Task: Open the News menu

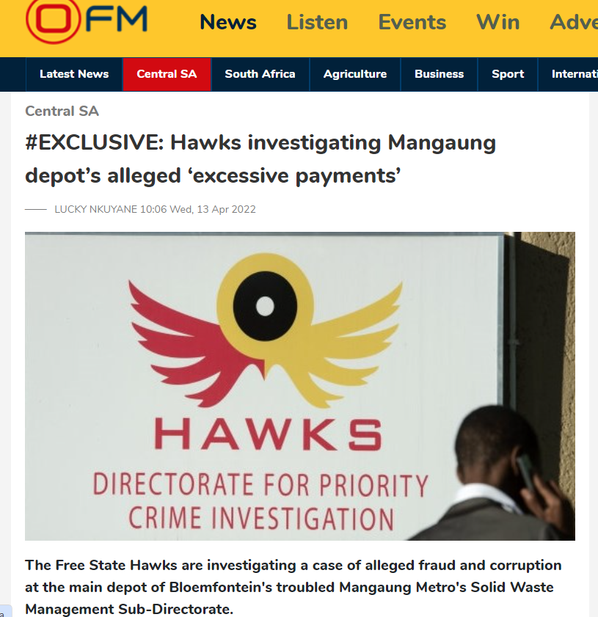Action: click(x=228, y=22)
